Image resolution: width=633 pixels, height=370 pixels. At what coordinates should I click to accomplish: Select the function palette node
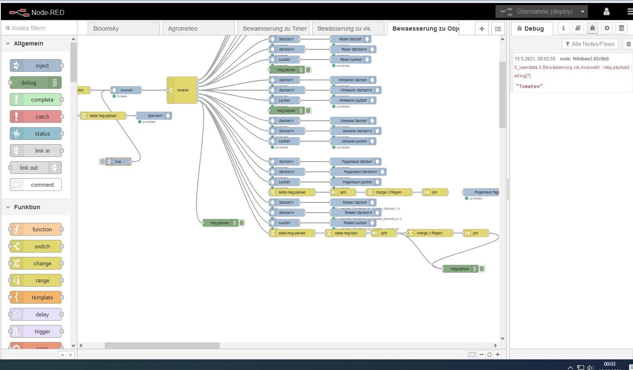click(x=36, y=229)
